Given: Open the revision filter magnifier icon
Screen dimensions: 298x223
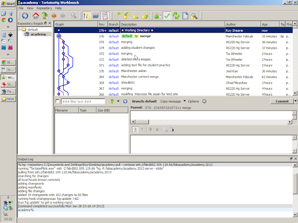Looking at the screenshot, I should (74, 16).
